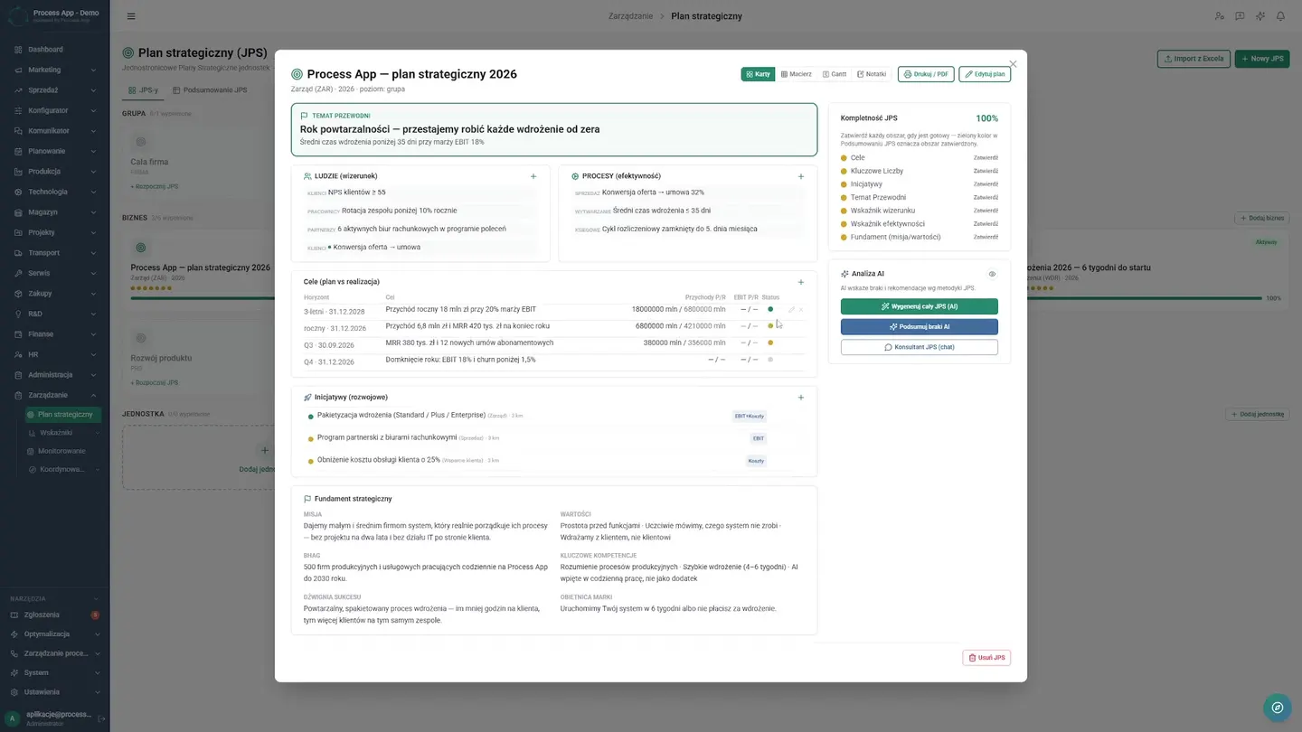Add initiative with plus in Inicjatywy card
This screenshot has height=732, width=1302.
click(801, 397)
